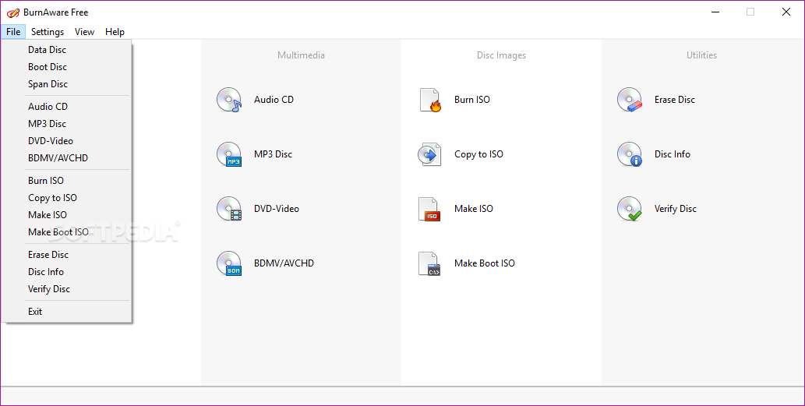This screenshot has width=805, height=406.
Task: Click the Multimedia column heading
Action: point(301,55)
